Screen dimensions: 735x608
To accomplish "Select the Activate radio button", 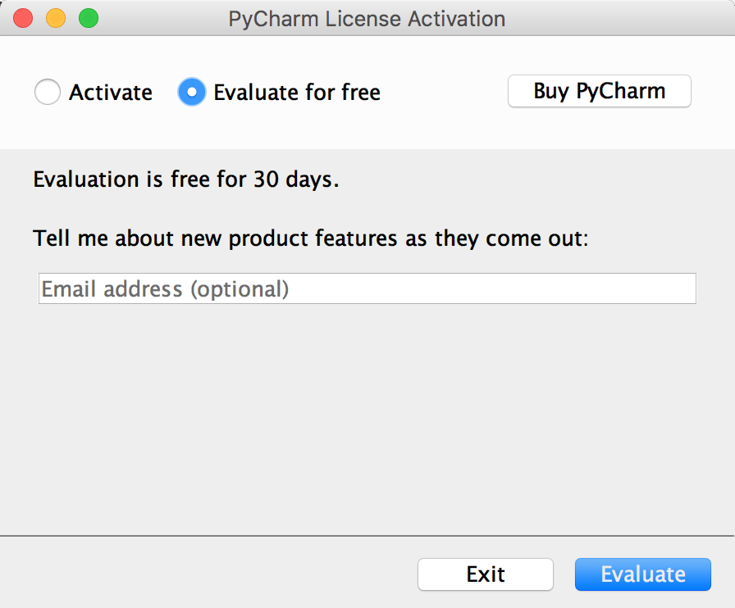I will (x=48, y=92).
